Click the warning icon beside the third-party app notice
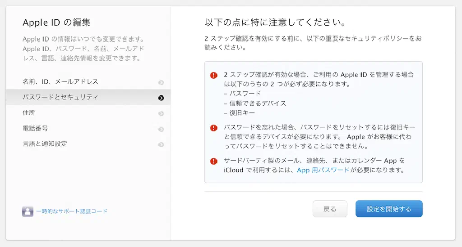Screen dimensions: 462x247 pyautogui.click(x=214, y=161)
